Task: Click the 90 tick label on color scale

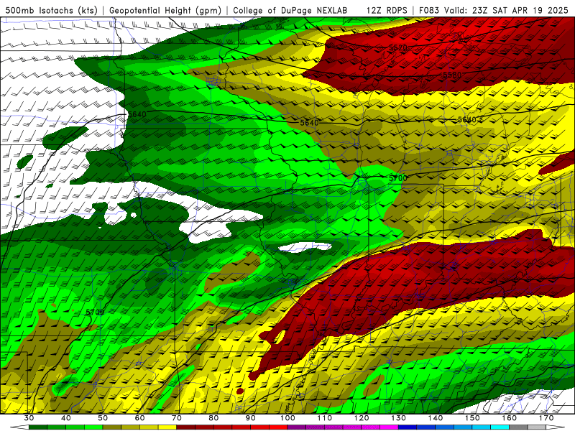Action: pyautogui.click(x=250, y=418)
